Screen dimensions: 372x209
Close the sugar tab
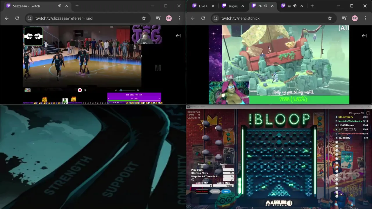pos(243,6)
